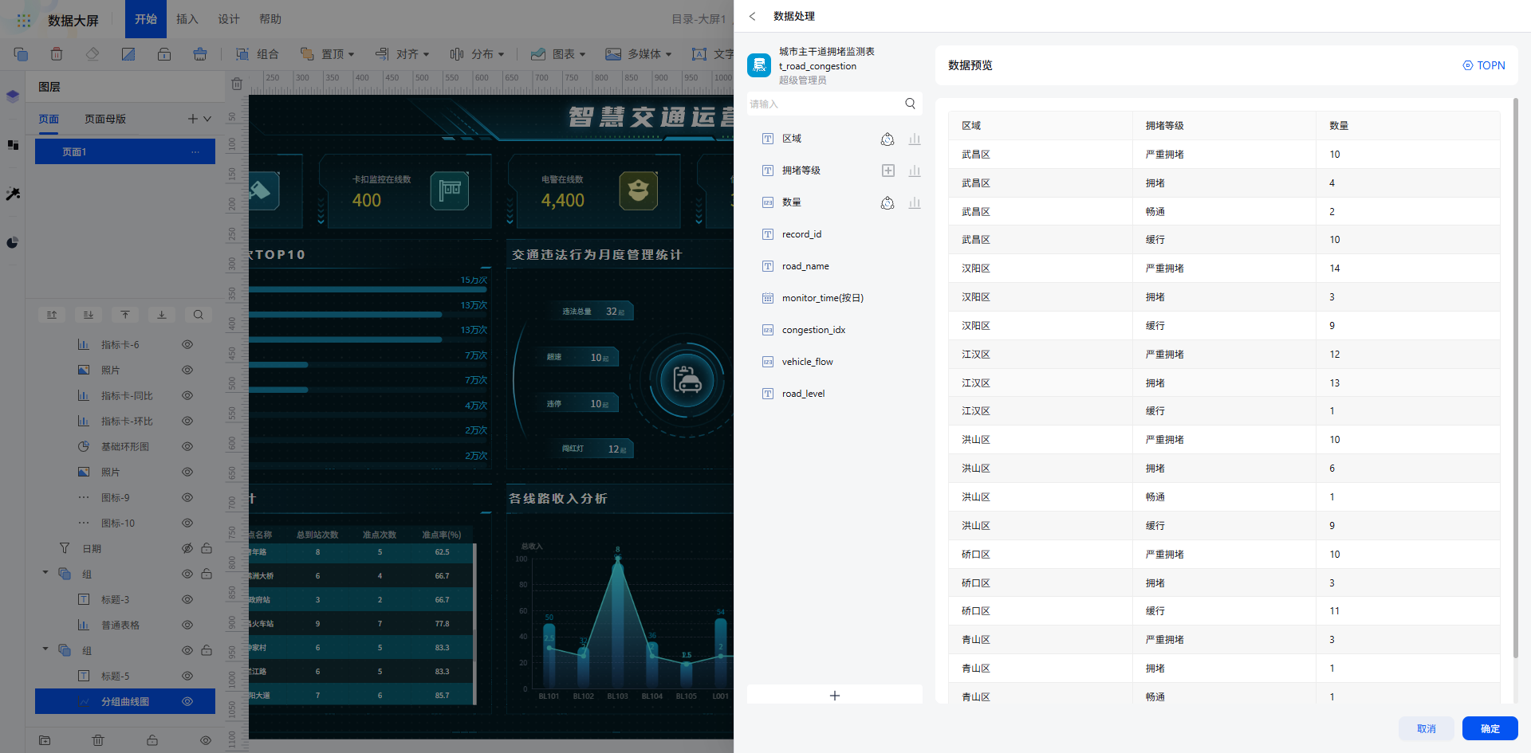
Task: Click the plus-box icon beside 拥堵等级
Action: point(888,171)
